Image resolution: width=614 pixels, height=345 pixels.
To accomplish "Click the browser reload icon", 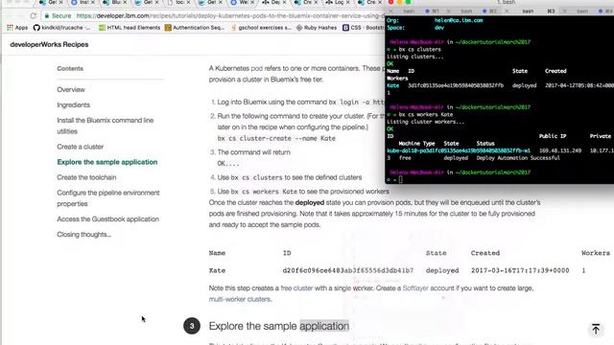I will pos(34,15).
